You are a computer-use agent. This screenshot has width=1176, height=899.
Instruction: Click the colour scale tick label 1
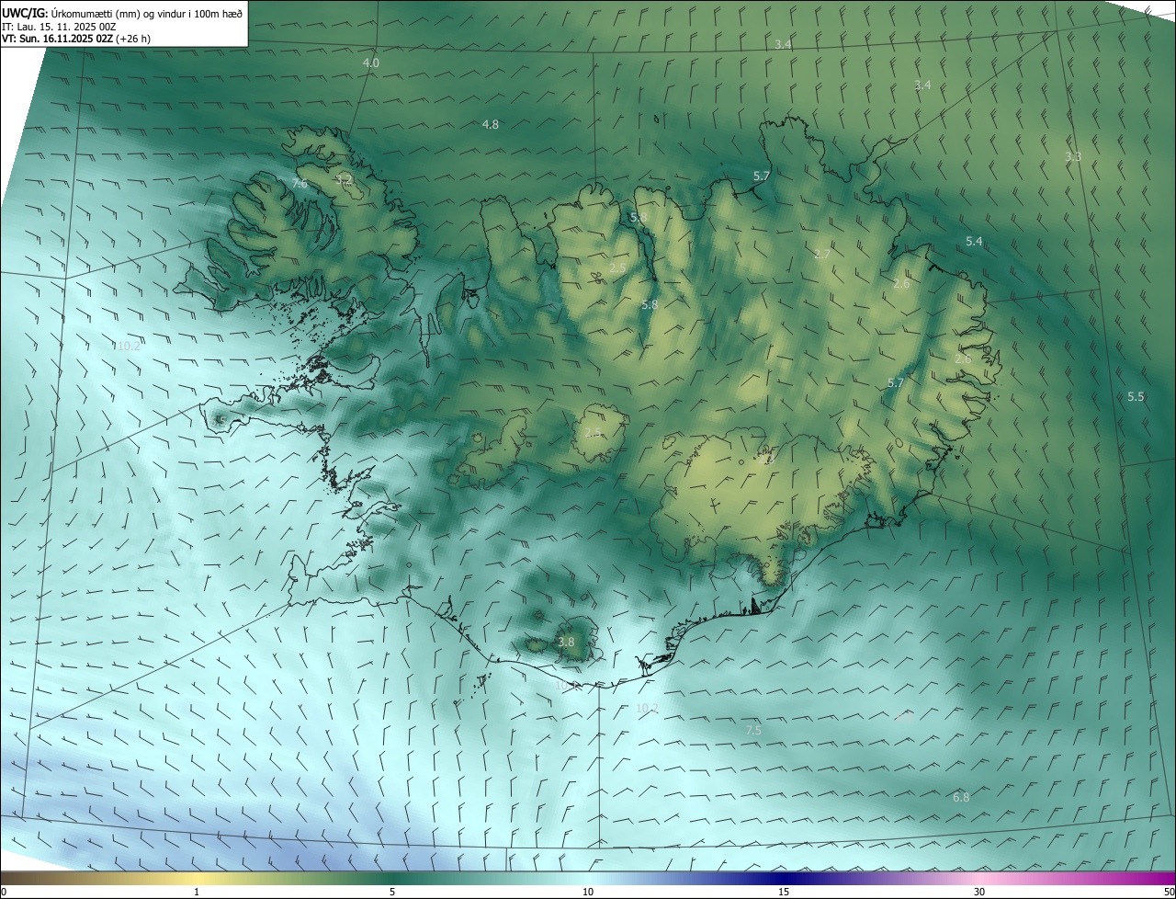197,892
